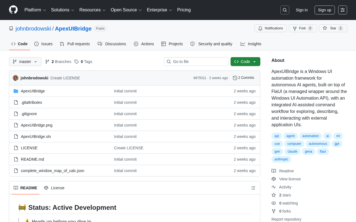Click the autonomous topic tag
356x222 pixels.
318,144
